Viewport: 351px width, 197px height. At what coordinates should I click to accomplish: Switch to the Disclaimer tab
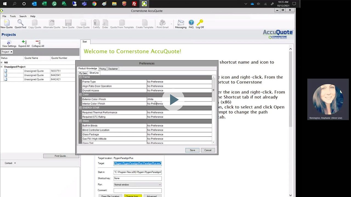coord(113,69)
